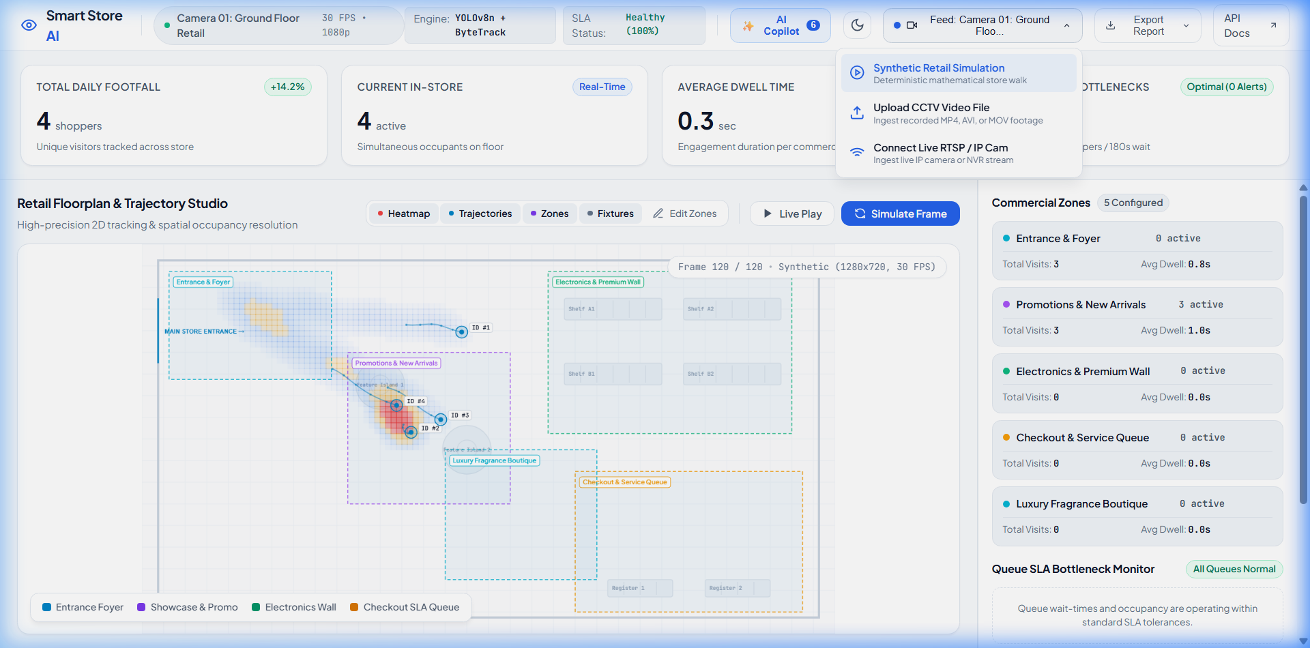This screenshot has height=648, width=1310.
Task: Click the 5 Configured zones badge
Action: point(1133,203)
